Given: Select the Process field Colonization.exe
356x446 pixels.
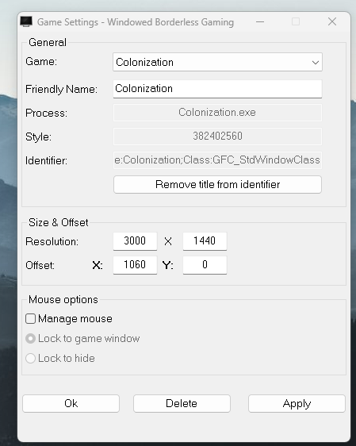Looking at the screenshot, I should [x=217, y=113].
